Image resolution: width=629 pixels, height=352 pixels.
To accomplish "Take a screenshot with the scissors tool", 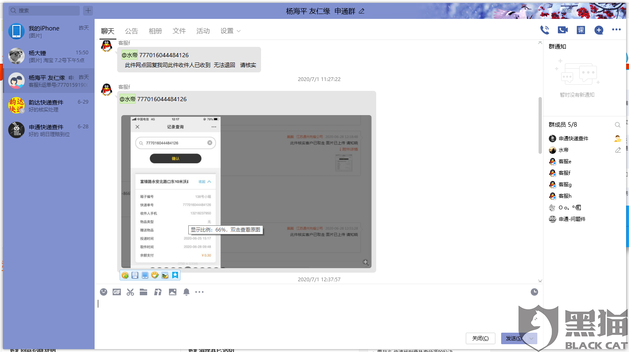I will pos(130,292).
